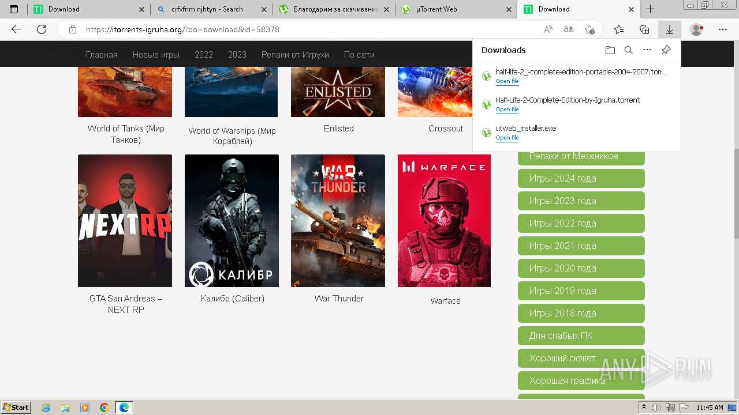Open Collections icon
The width and height of the screenshot is (739, 415).
(644, 29)
